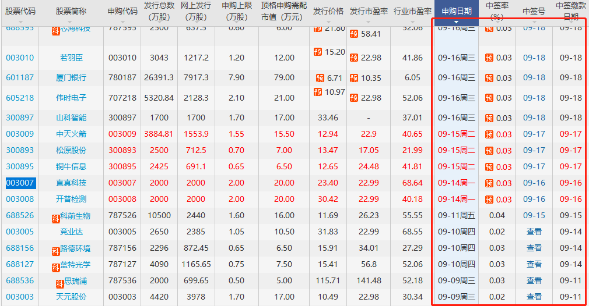Click the 科 badge beside 思瑞浦

click(x=59, y=284)
